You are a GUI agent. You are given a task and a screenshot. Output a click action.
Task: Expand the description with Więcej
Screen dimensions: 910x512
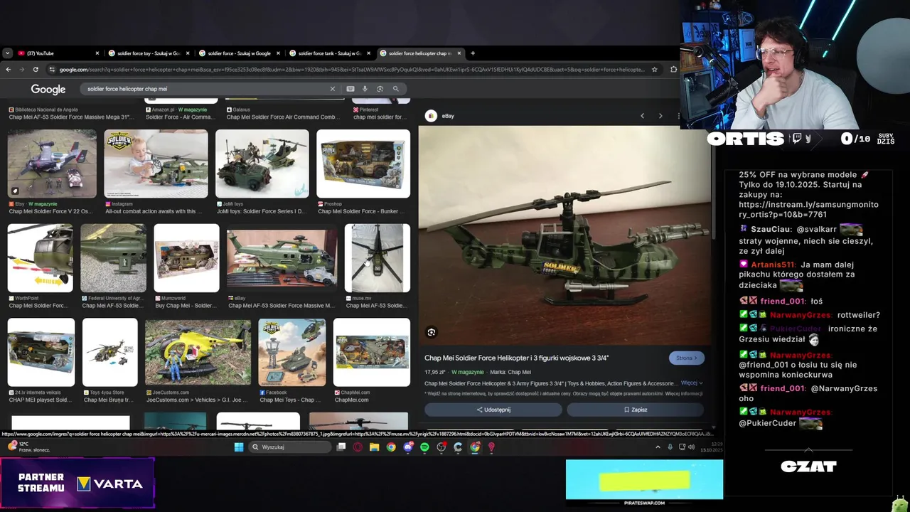pos(691,383)
